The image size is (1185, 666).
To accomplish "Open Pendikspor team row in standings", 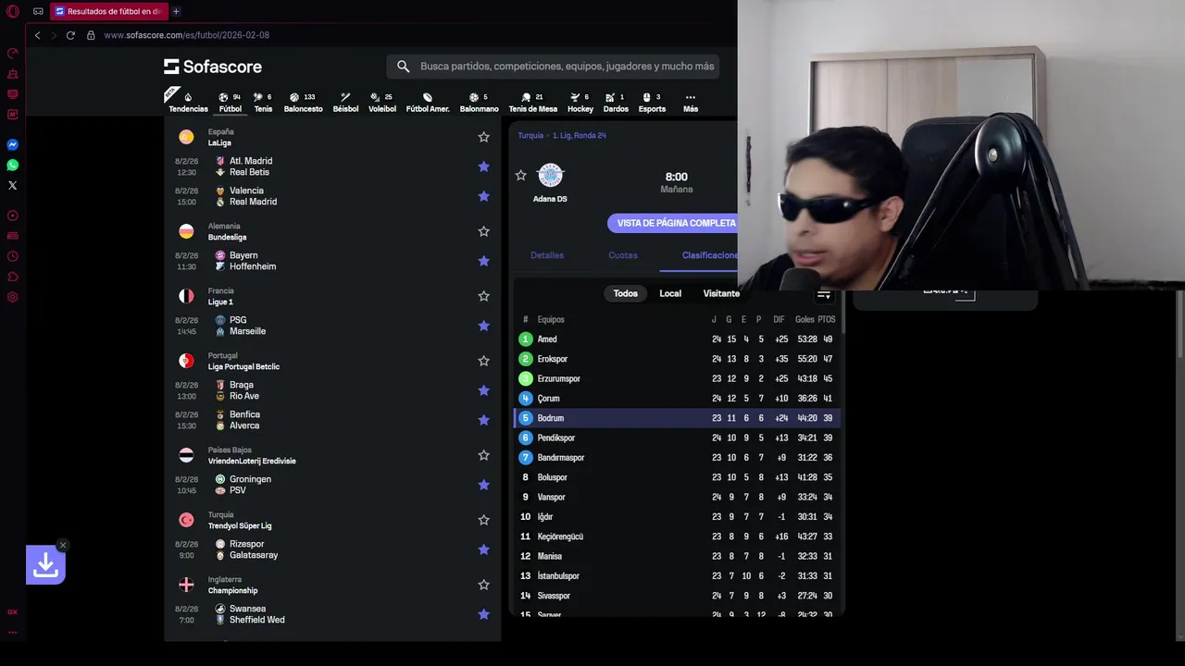I will coord(678,438).
